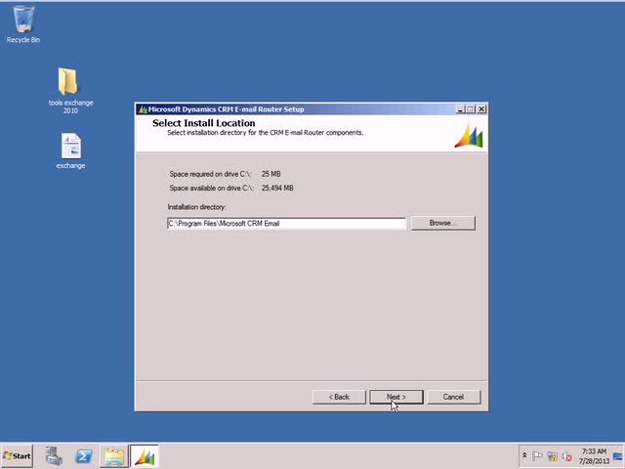Click the '25,494 MB' available space value
625x469 pixels.
click(x=277, y=188)
